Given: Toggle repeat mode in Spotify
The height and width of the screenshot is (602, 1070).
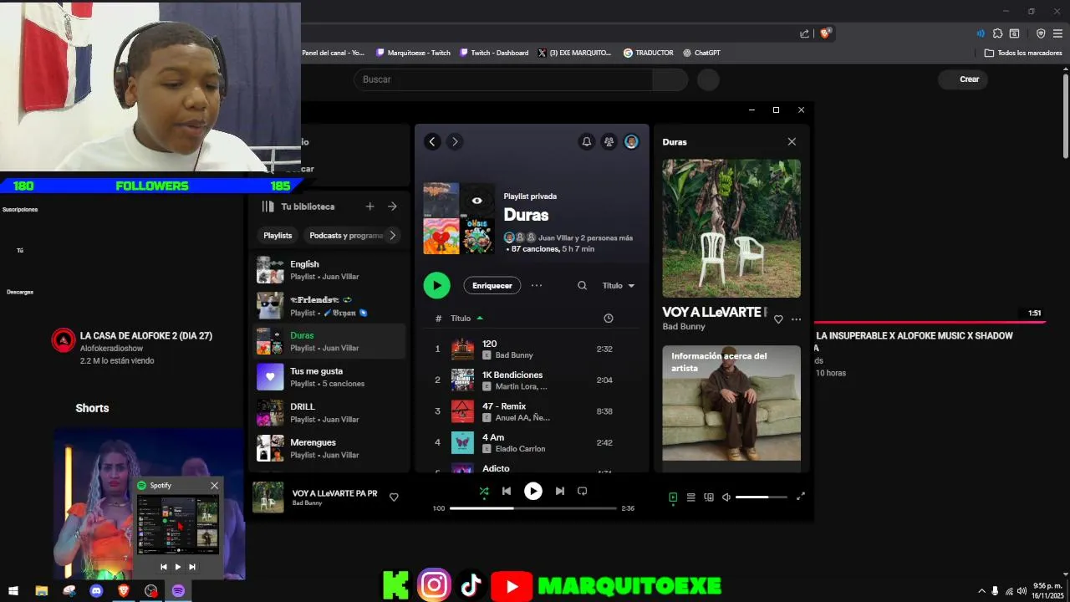Looking at the screenshot, I should point(583,492).
